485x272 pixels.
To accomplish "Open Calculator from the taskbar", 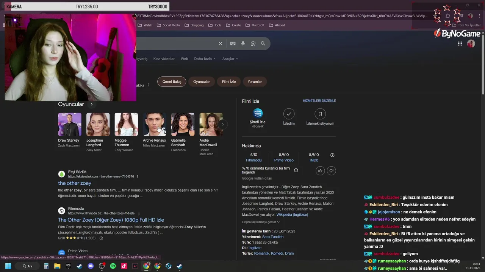I will click(x=46, y=266).
